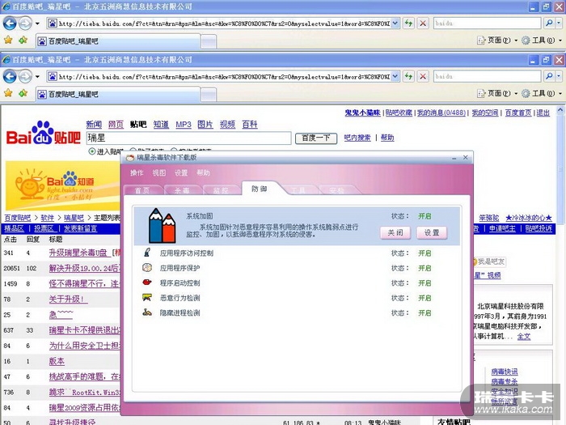Image resolution: width=566 pixels, height=425 pixels.
Task: Expand Tools (工具) menu arrow in rear browser
Action: [560, 40]
